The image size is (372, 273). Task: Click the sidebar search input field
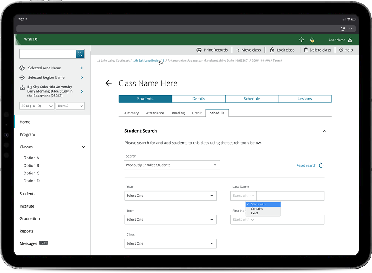coord(48,54)
